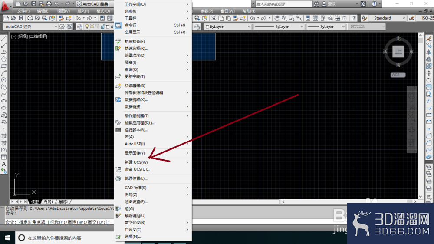Expand the Standard text style dropdown
Image resolution: width=434 pixels, height=244 pixels.
[387, 18]
